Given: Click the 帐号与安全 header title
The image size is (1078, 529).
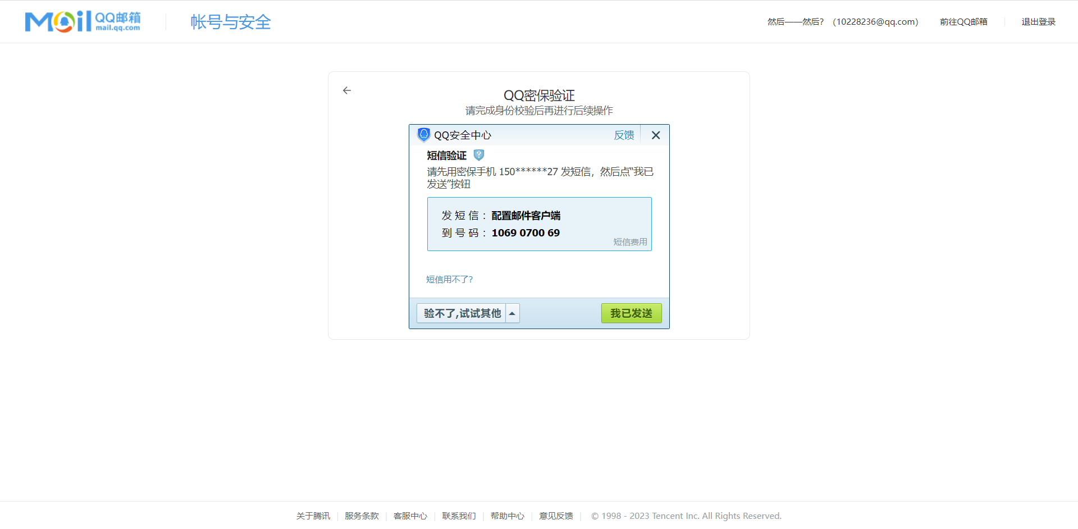Looking at the screenshot, I should click(x=231, y=22).
